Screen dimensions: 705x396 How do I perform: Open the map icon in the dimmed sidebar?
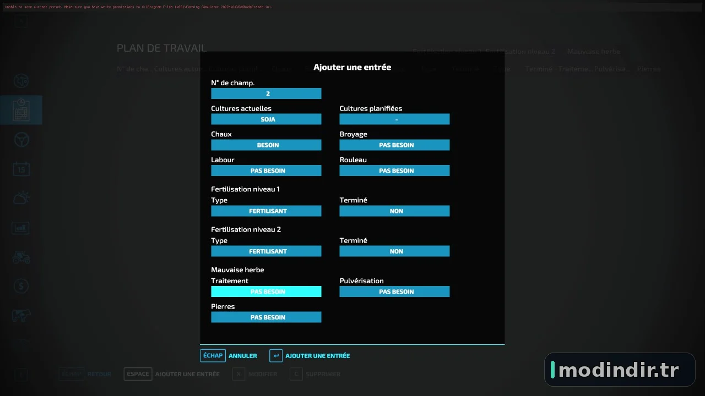(21, 81)
